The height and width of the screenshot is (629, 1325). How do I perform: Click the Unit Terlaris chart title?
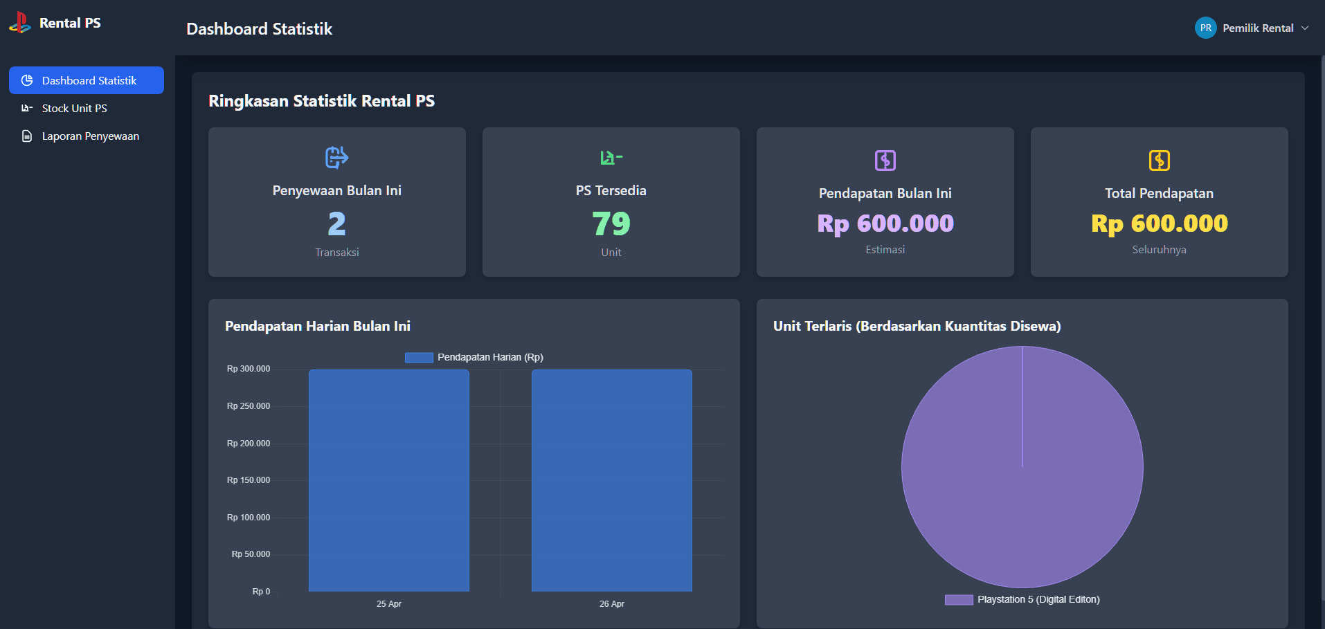(x=917, y=326)
